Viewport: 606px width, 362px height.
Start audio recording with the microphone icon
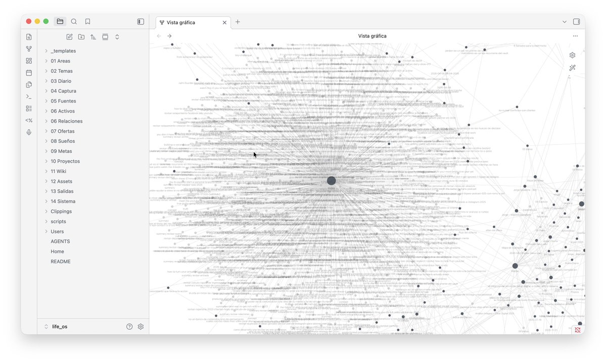[x=29, y=132]
